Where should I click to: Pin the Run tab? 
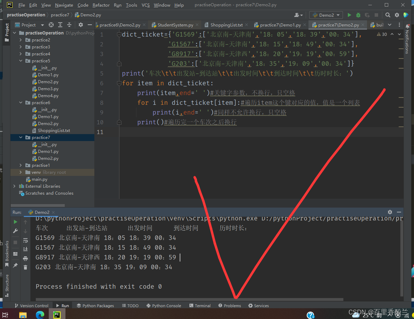(x=15, y=265)
